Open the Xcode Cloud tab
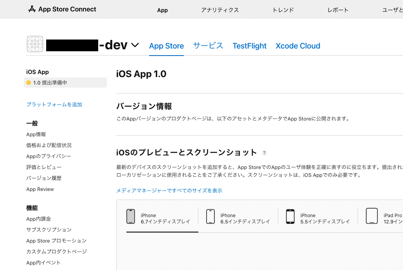Image resolution: width=403 pixels, height=270 pixels. 298,46
